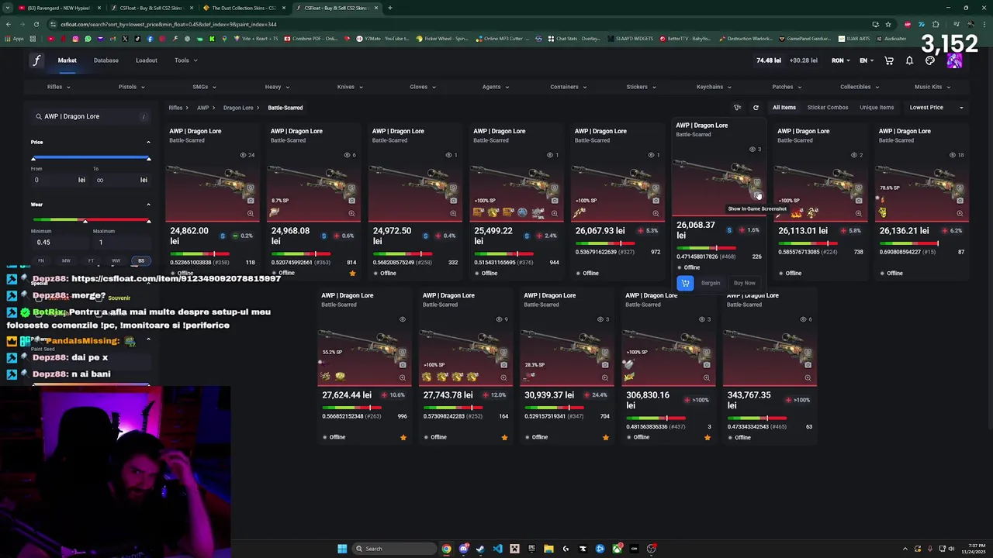Click the minimum handle of the Wear slider

click(85, 221)
